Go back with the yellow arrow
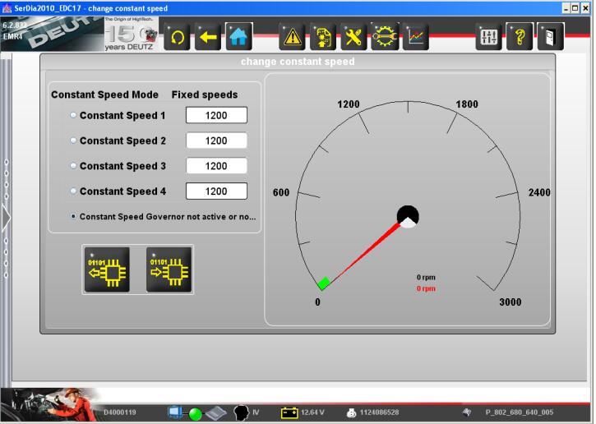Screen dimensions: 596x424 (208, 37)
